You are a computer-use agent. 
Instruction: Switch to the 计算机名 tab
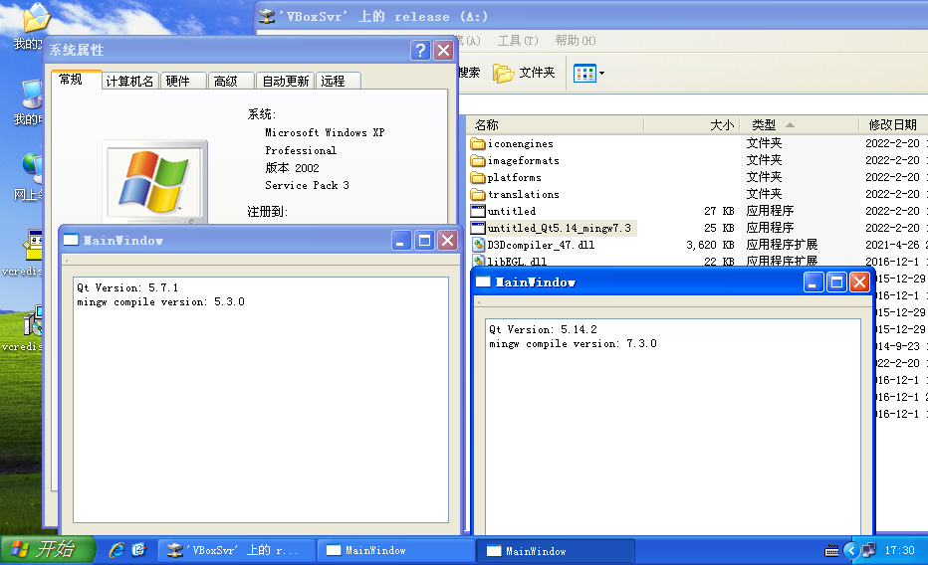[x=130, y=81]
